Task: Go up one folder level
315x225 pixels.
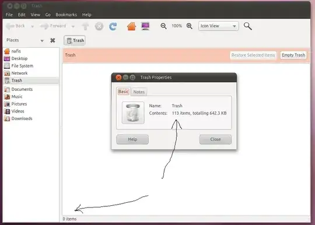Action: click(x=85, y=26)
